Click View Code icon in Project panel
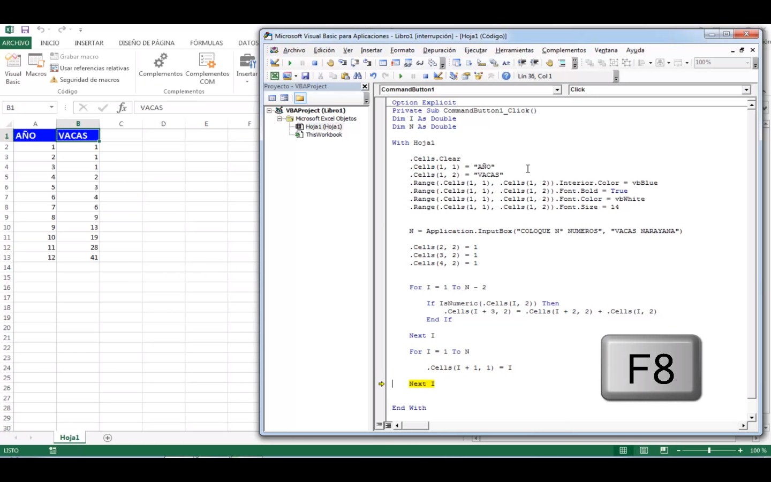This screenshot has width=771, height=482. 272,98
